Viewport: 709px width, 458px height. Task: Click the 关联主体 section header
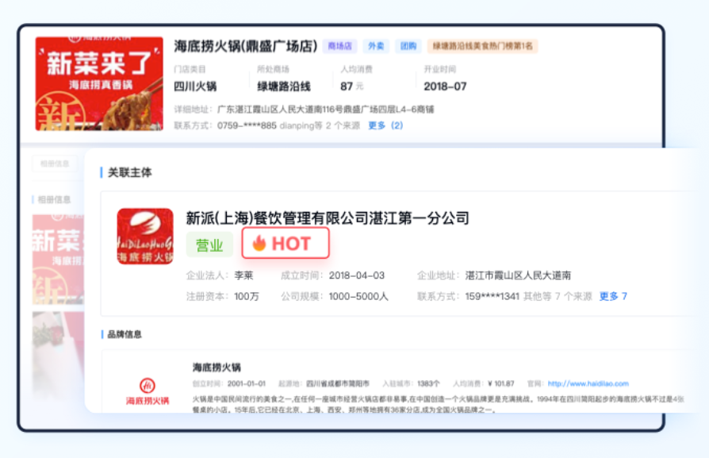tap(129, 172)
